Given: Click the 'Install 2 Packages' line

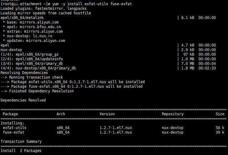Looking at the screenshot, I should (21, 151).
